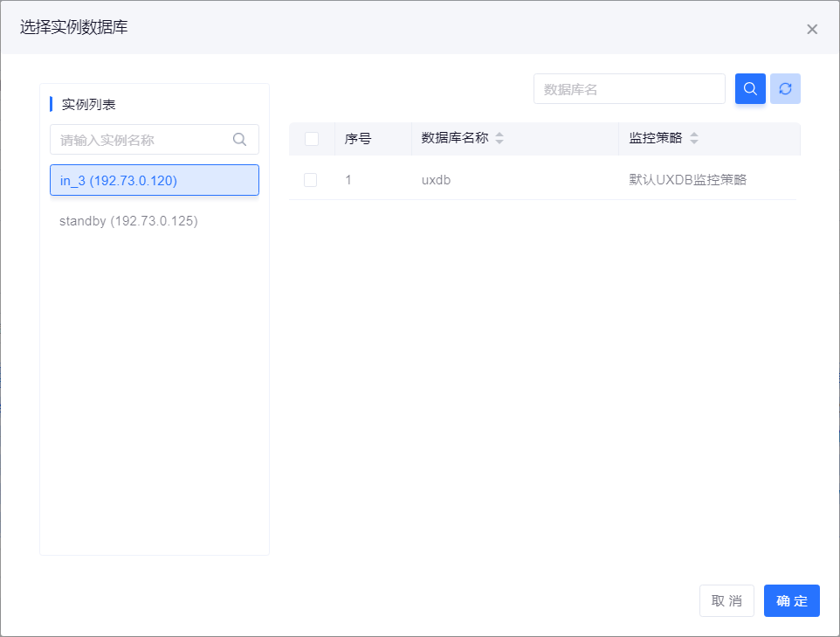The image size is (840, 637).
Task: Confirm with the 确定 button
Action: [x=791, y=601]
